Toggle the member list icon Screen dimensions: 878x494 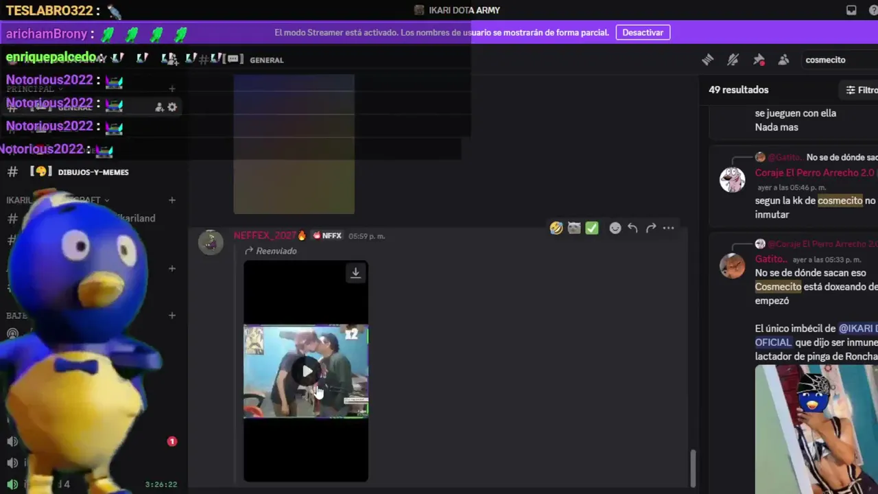[x=783, y=60]
